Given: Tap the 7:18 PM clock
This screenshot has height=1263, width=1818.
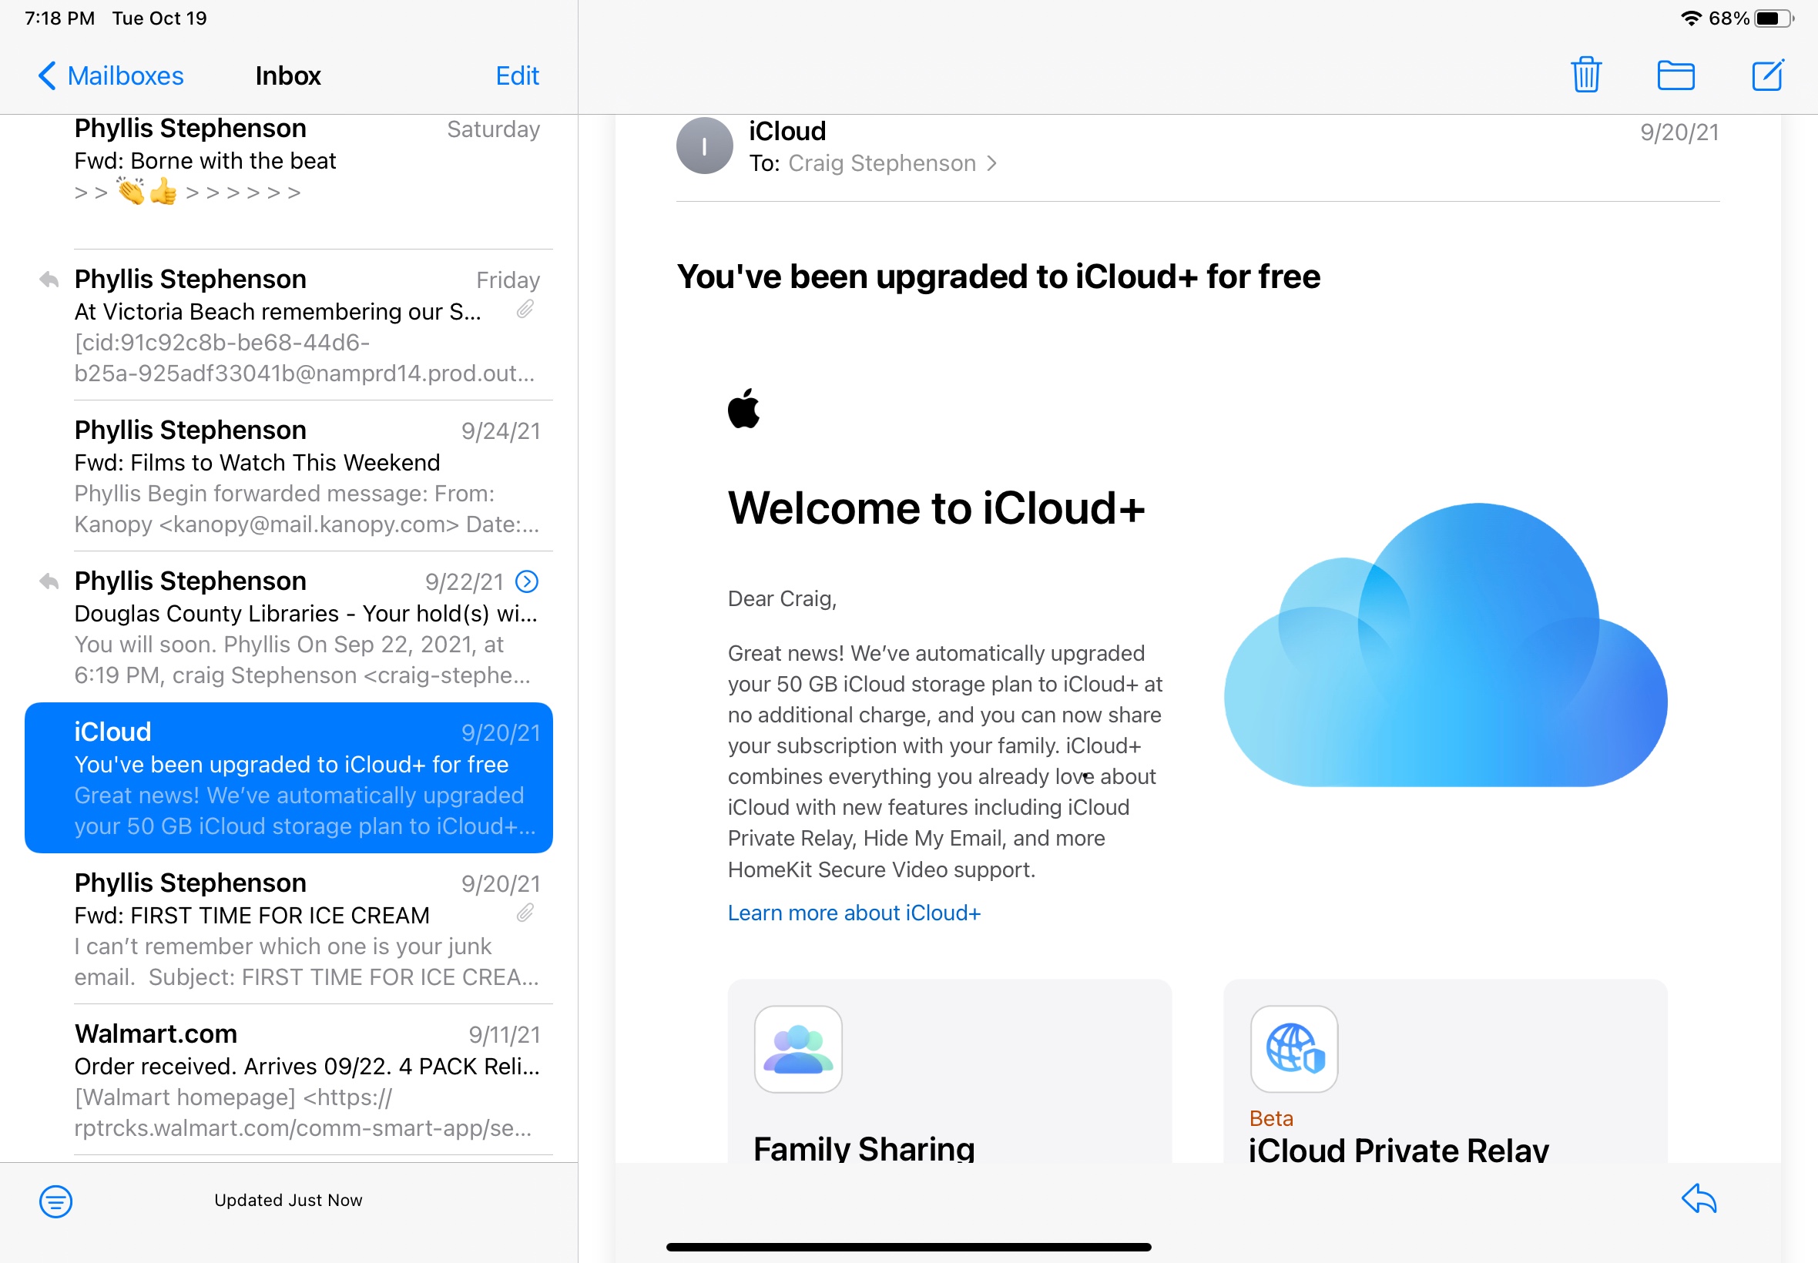Looking at the screenshot, I should 60,18.
